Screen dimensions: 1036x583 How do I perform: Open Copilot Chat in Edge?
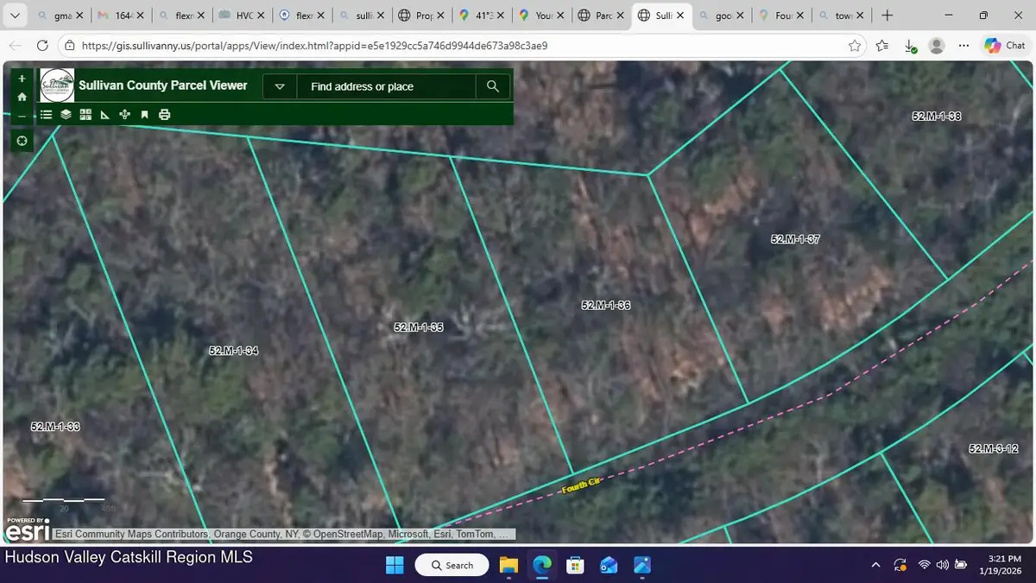point(1004,45)
